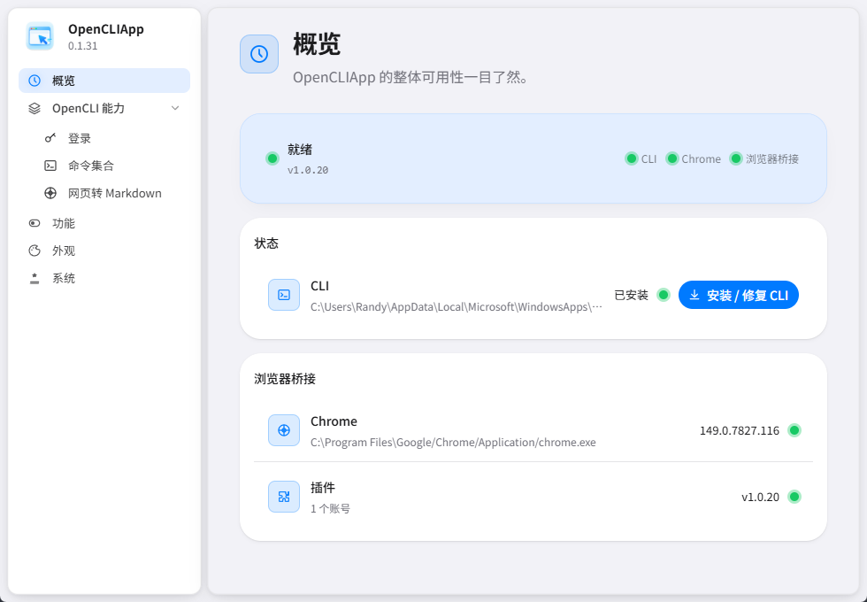Click the toggle icon beside 功能
Viewport: 867px width, 602px height.
click(x=35, y=223)
